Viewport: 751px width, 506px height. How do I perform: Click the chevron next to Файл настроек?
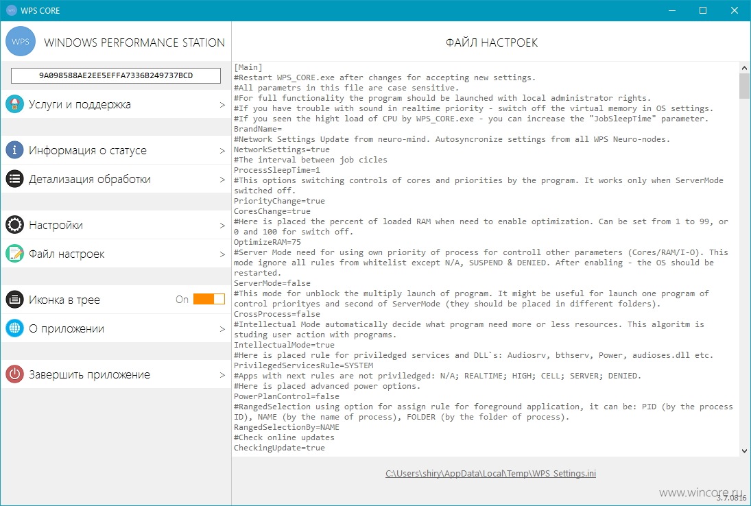coord(222,254)
